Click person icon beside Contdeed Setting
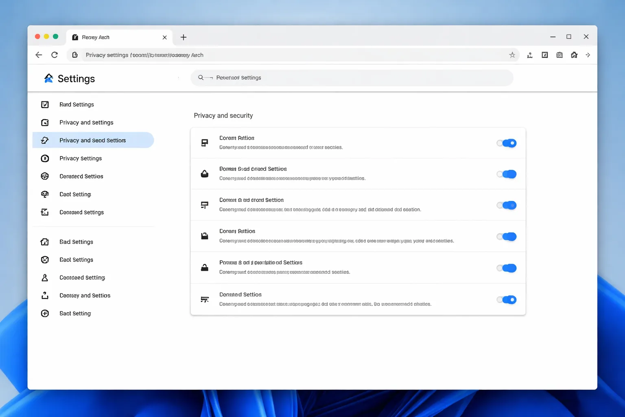Screen dimensions: 625x417 (x=45, y=278)
